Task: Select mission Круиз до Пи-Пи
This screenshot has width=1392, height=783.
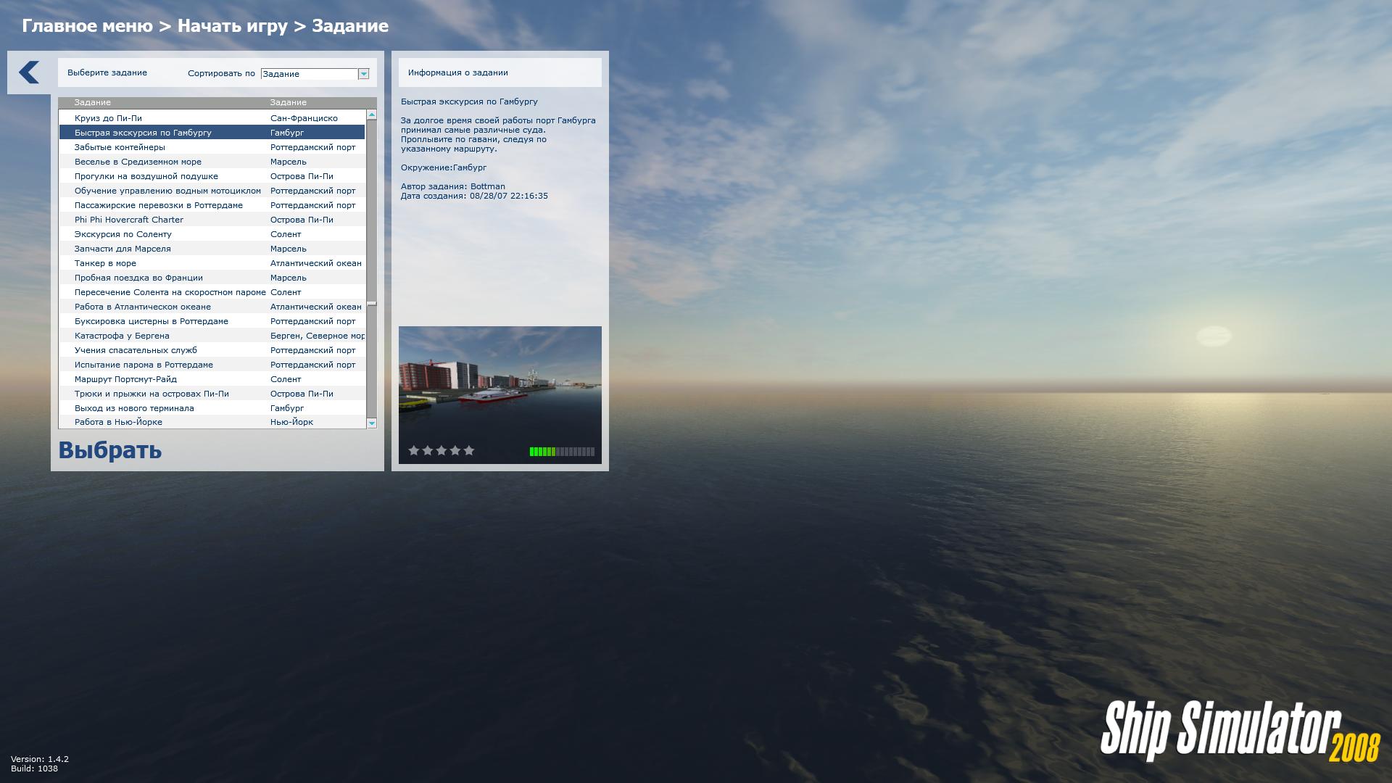Action: pyautogui.click(x=212, y=118)
